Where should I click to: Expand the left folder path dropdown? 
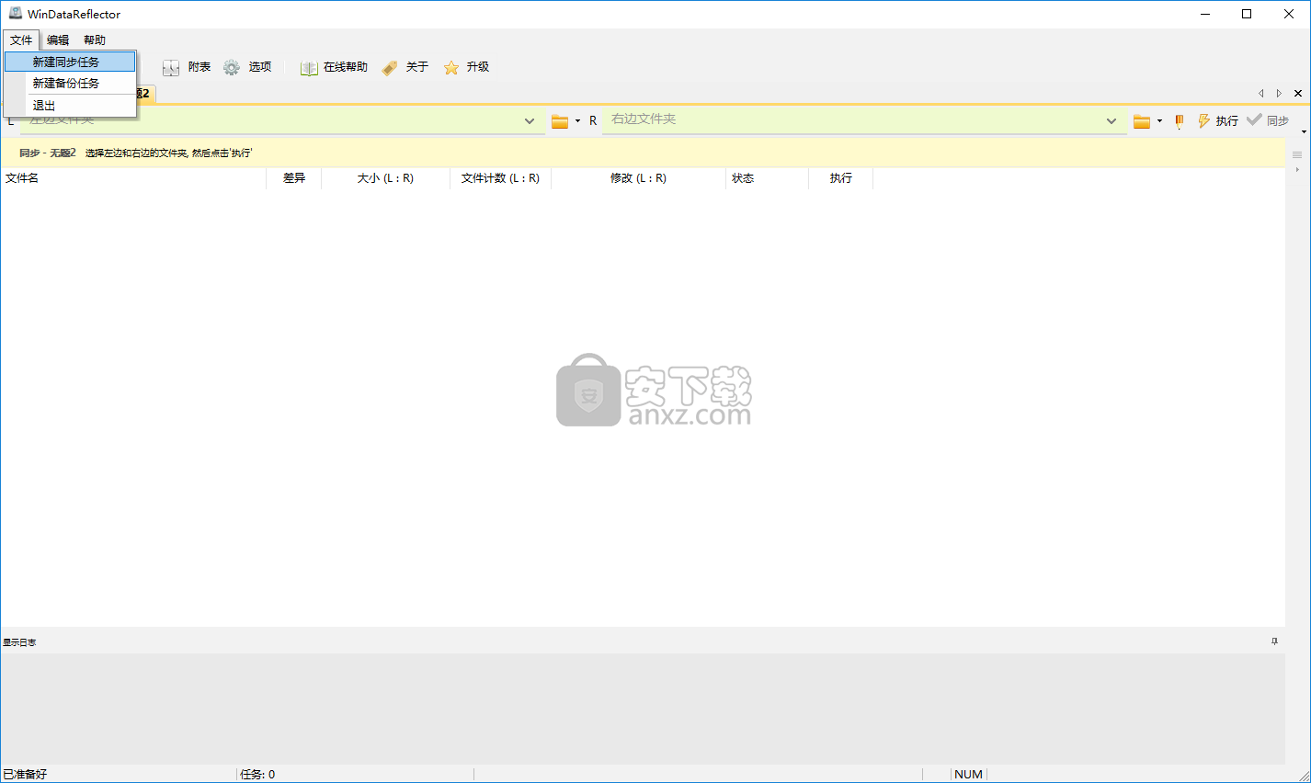[x=530, y=120]
